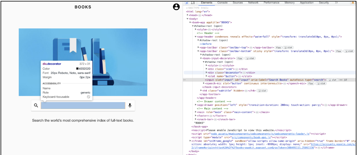357x155 pixels.
Task: Switch to the Console tab
Action: click(x=222, y=3)
